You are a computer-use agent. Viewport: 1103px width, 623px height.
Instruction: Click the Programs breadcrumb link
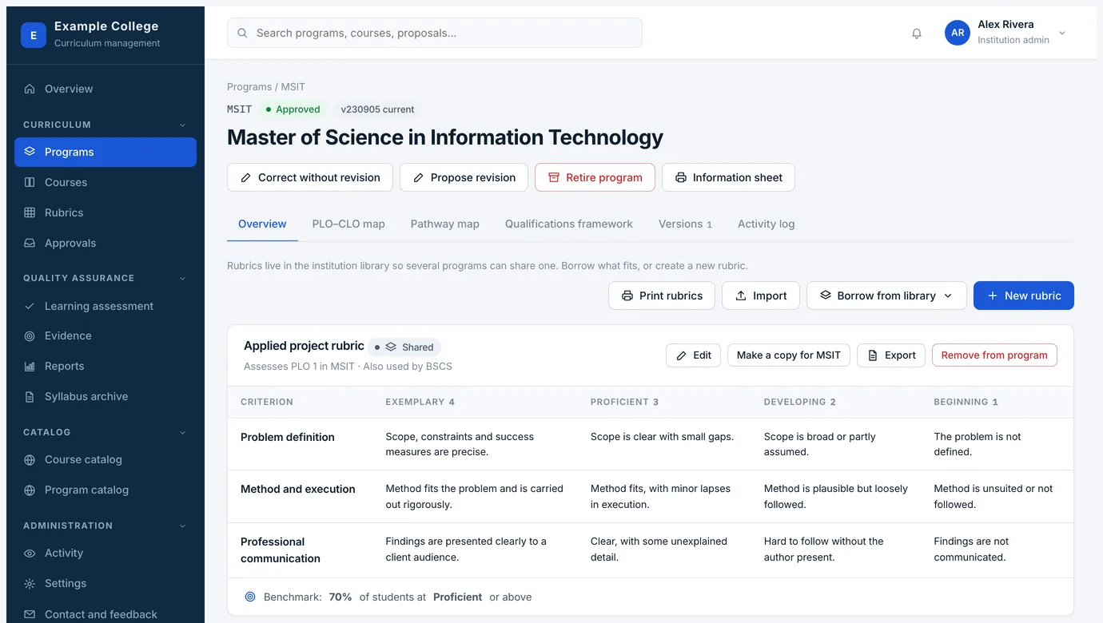pos(249,86)
